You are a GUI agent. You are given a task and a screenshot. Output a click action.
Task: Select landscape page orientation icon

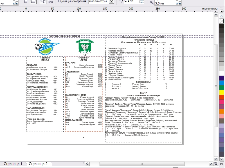pos(33,2)
